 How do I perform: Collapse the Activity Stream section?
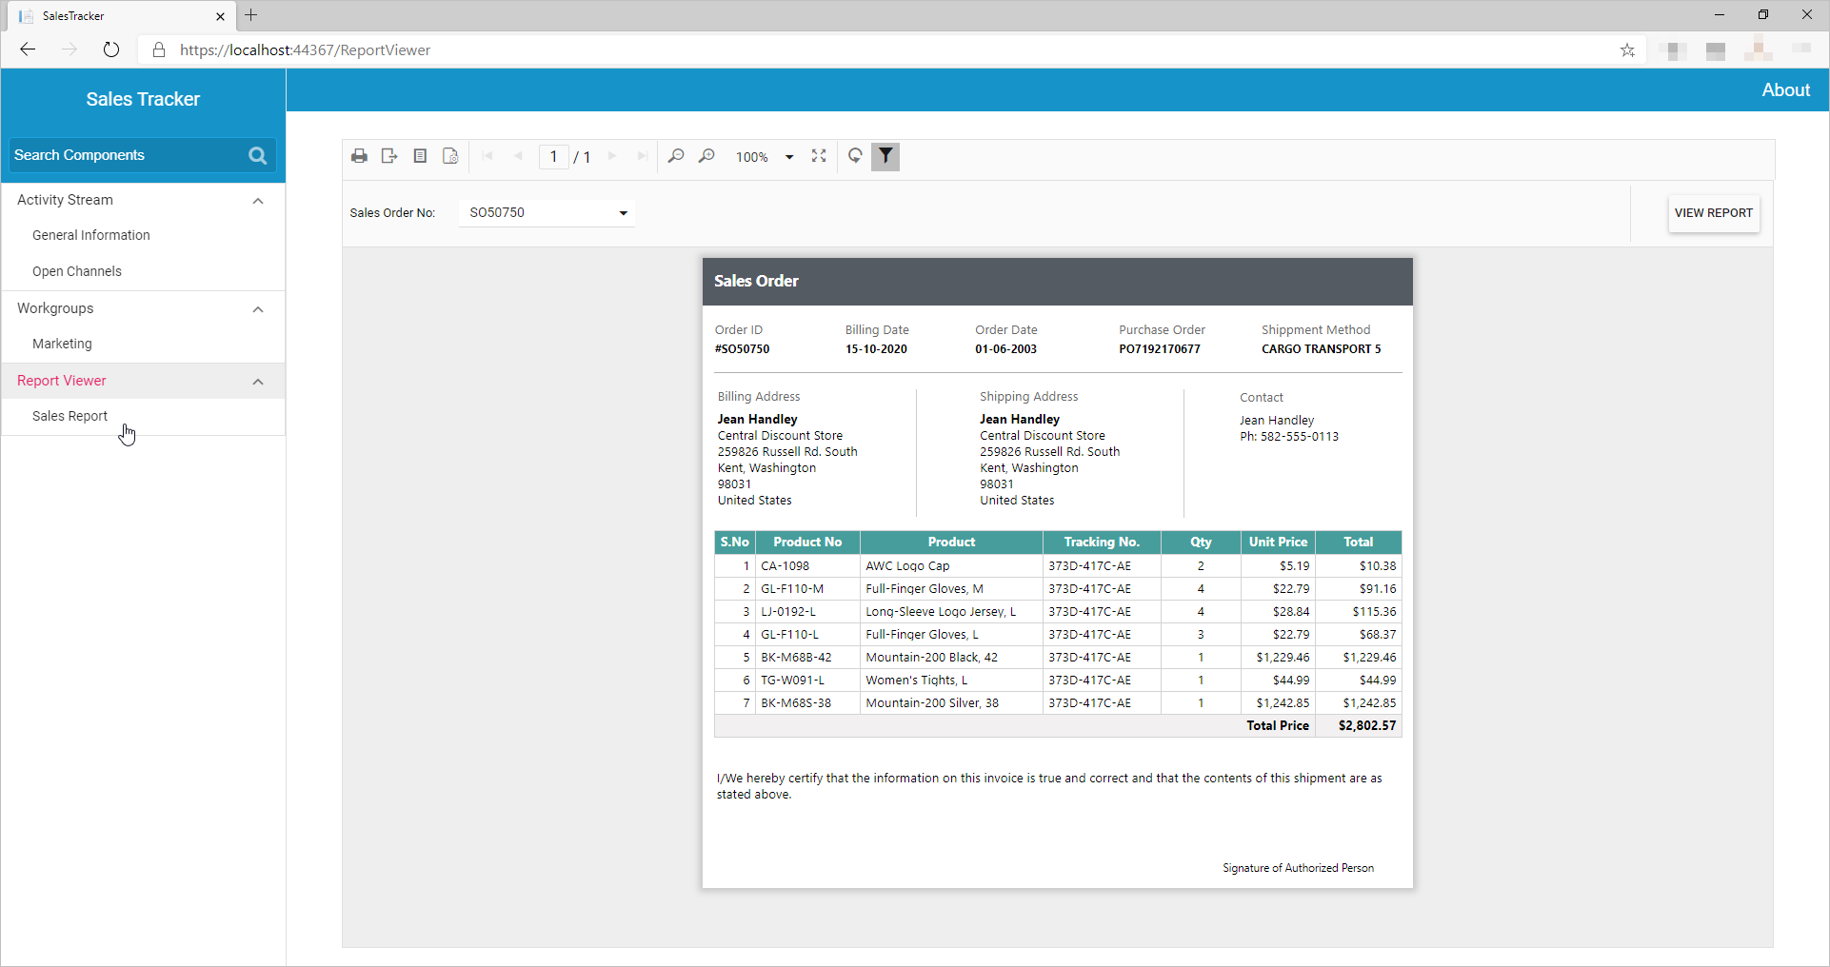click(258, 201)
